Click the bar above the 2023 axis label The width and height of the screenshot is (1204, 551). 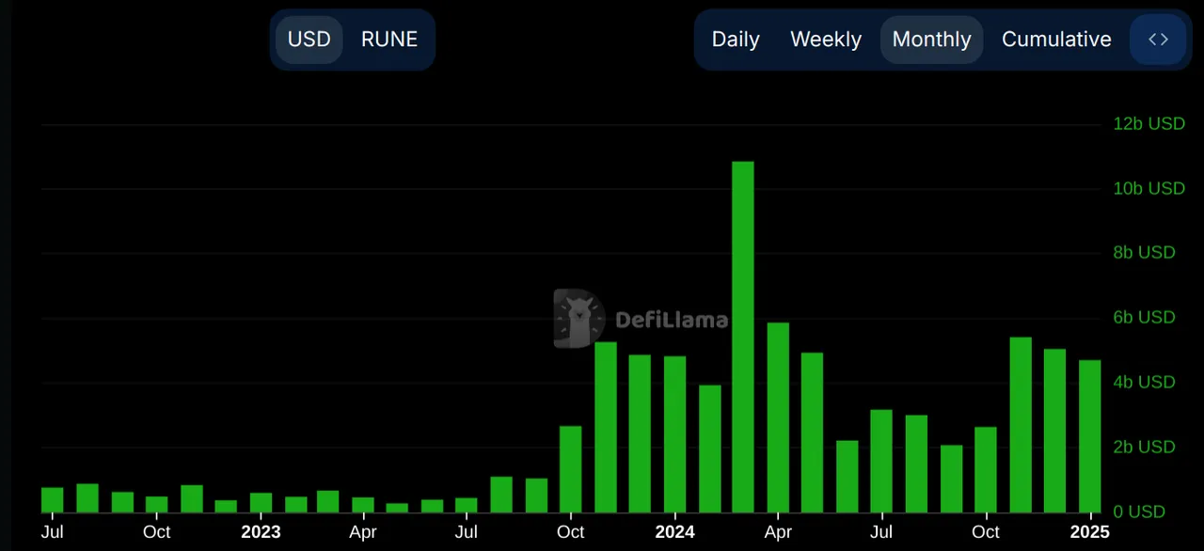pos(261,502)
